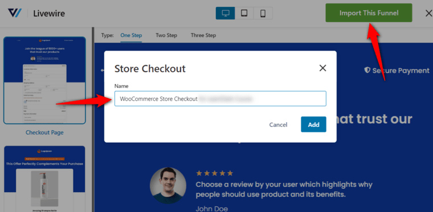
Task: Click the review text starting 'Choose a review'
Action: point(284,189)
